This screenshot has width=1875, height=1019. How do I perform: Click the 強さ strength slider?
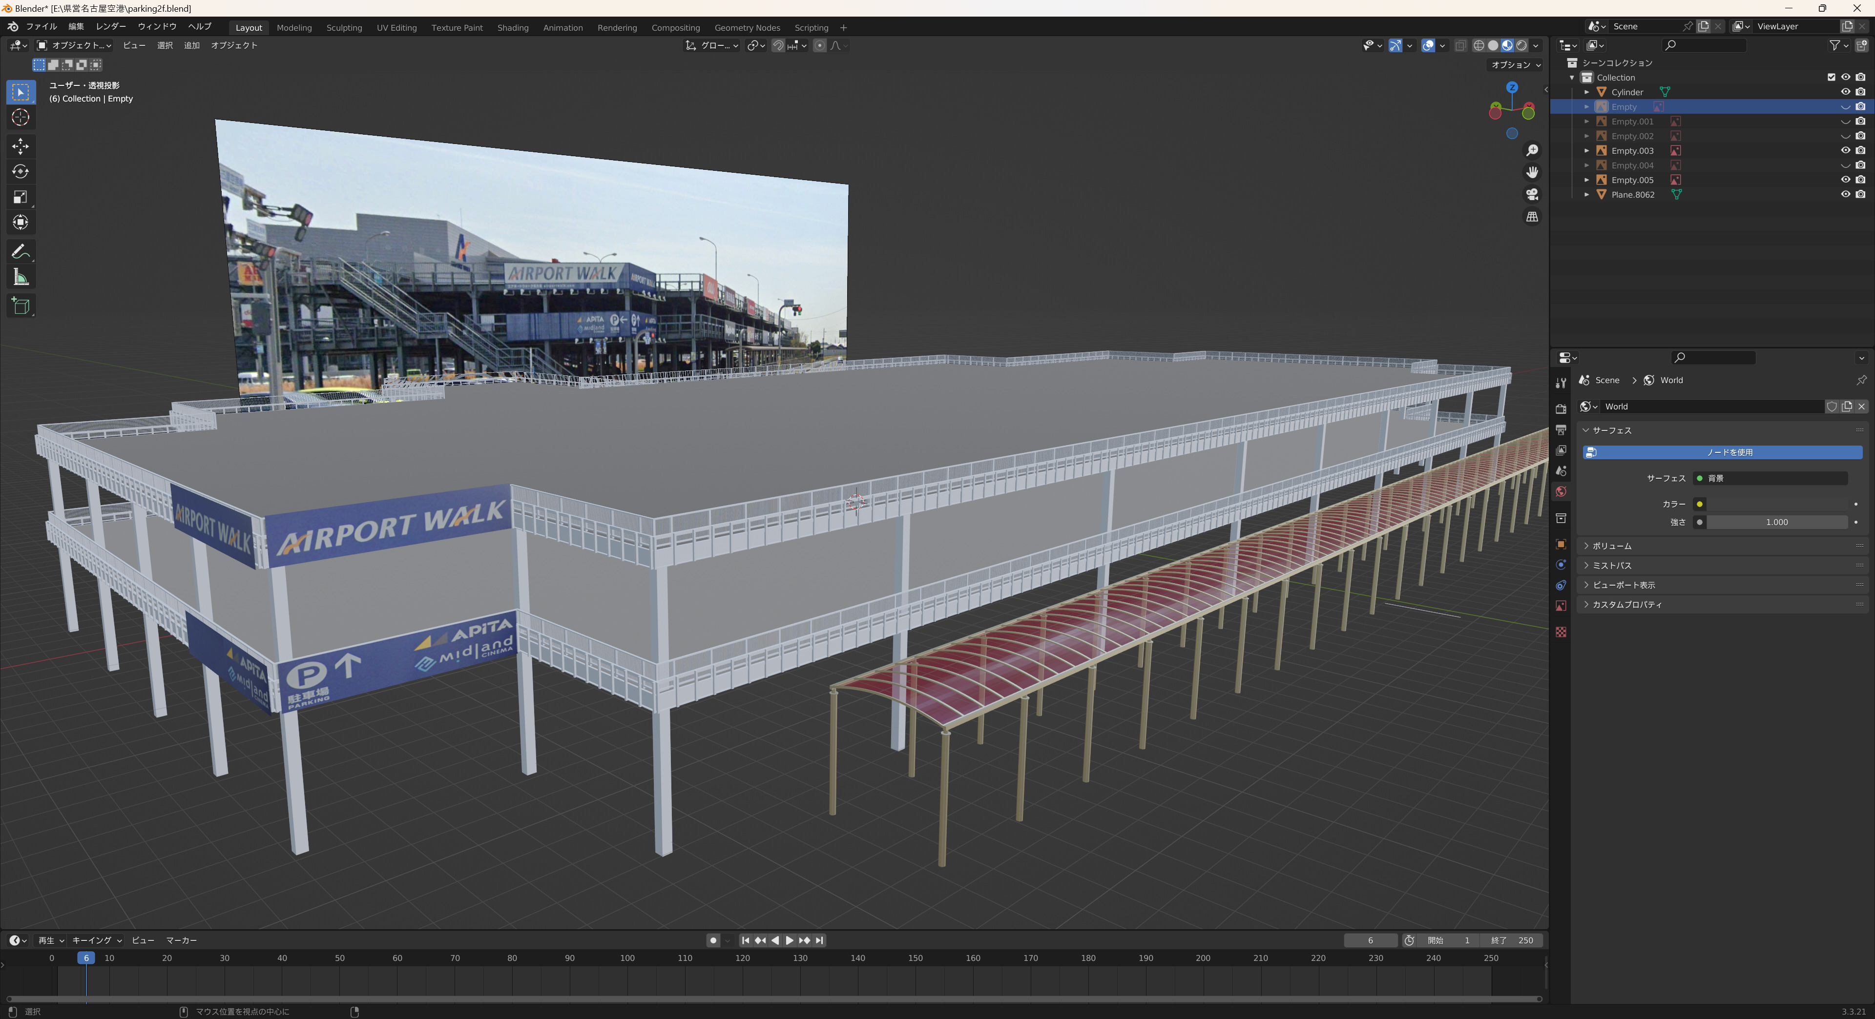[1776, 522]
